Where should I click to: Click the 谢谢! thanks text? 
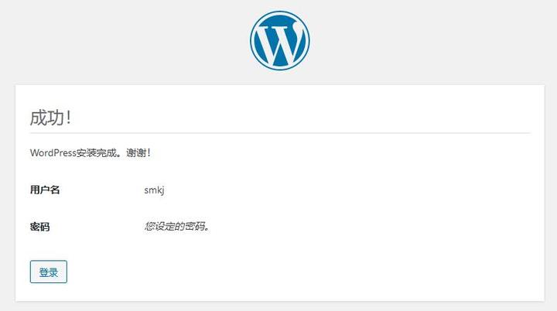[140, 153]
